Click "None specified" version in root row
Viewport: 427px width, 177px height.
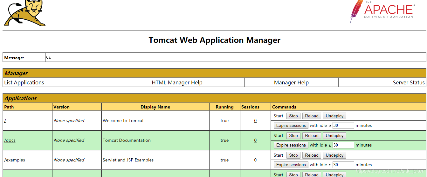69,121
